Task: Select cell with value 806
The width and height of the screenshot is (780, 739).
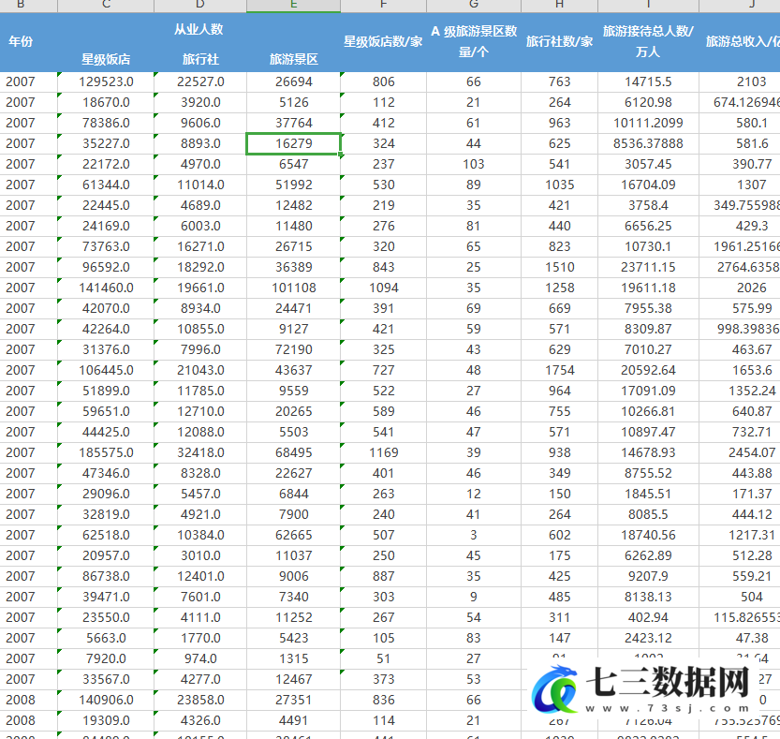Action: [x=384, y=82]
